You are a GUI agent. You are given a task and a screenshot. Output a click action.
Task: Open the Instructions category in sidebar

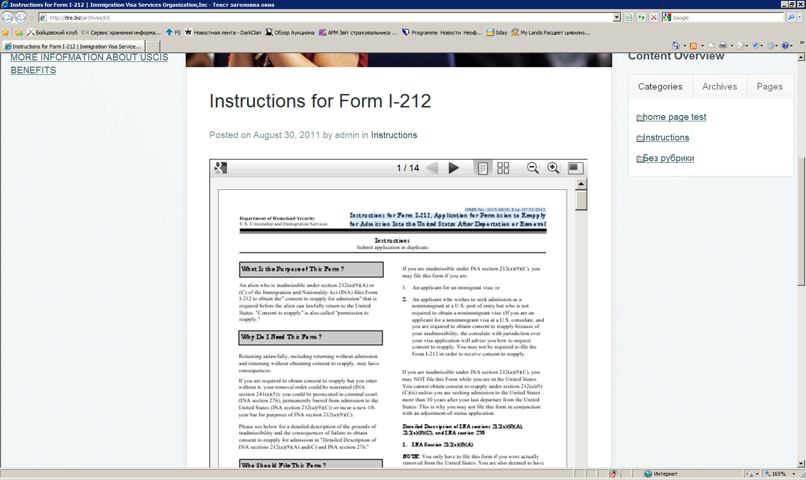point(666,138)
